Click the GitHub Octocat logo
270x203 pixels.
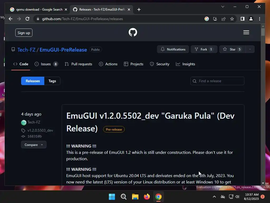tap(133, 32)
